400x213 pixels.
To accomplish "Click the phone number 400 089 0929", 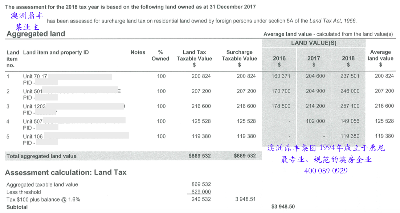I will pos(326,171).
